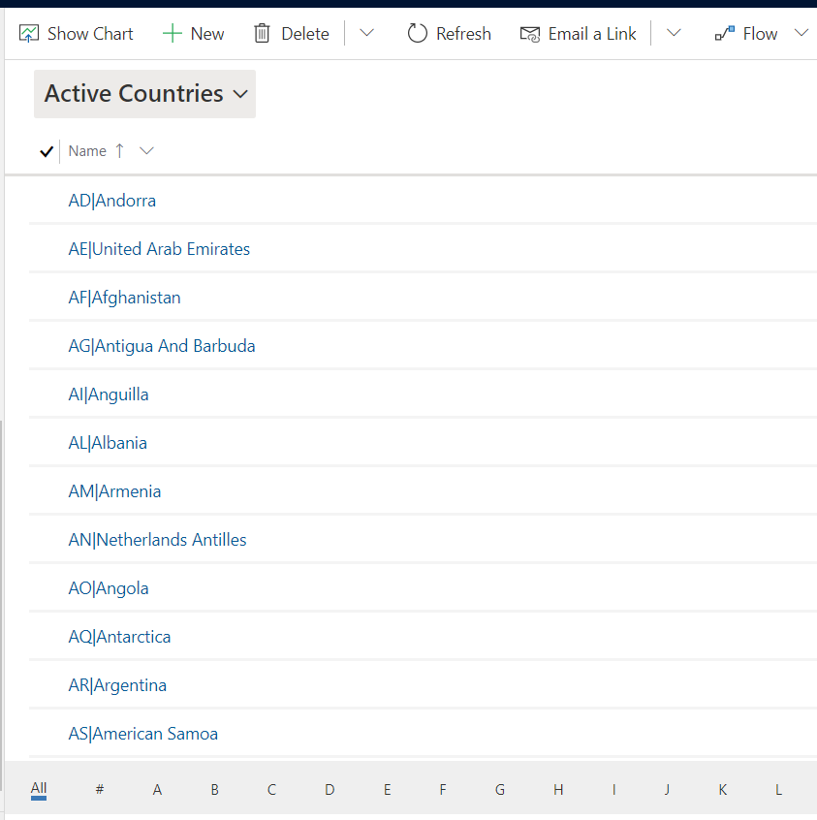Screen dimensions: 817x820
Task: Click the Name column header
Action: coord(87,151)
